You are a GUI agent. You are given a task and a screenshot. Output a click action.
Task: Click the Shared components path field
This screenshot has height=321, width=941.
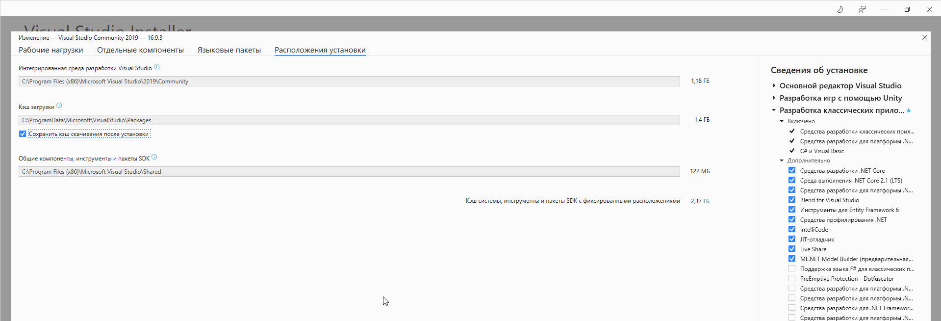(x=349, y=172)
